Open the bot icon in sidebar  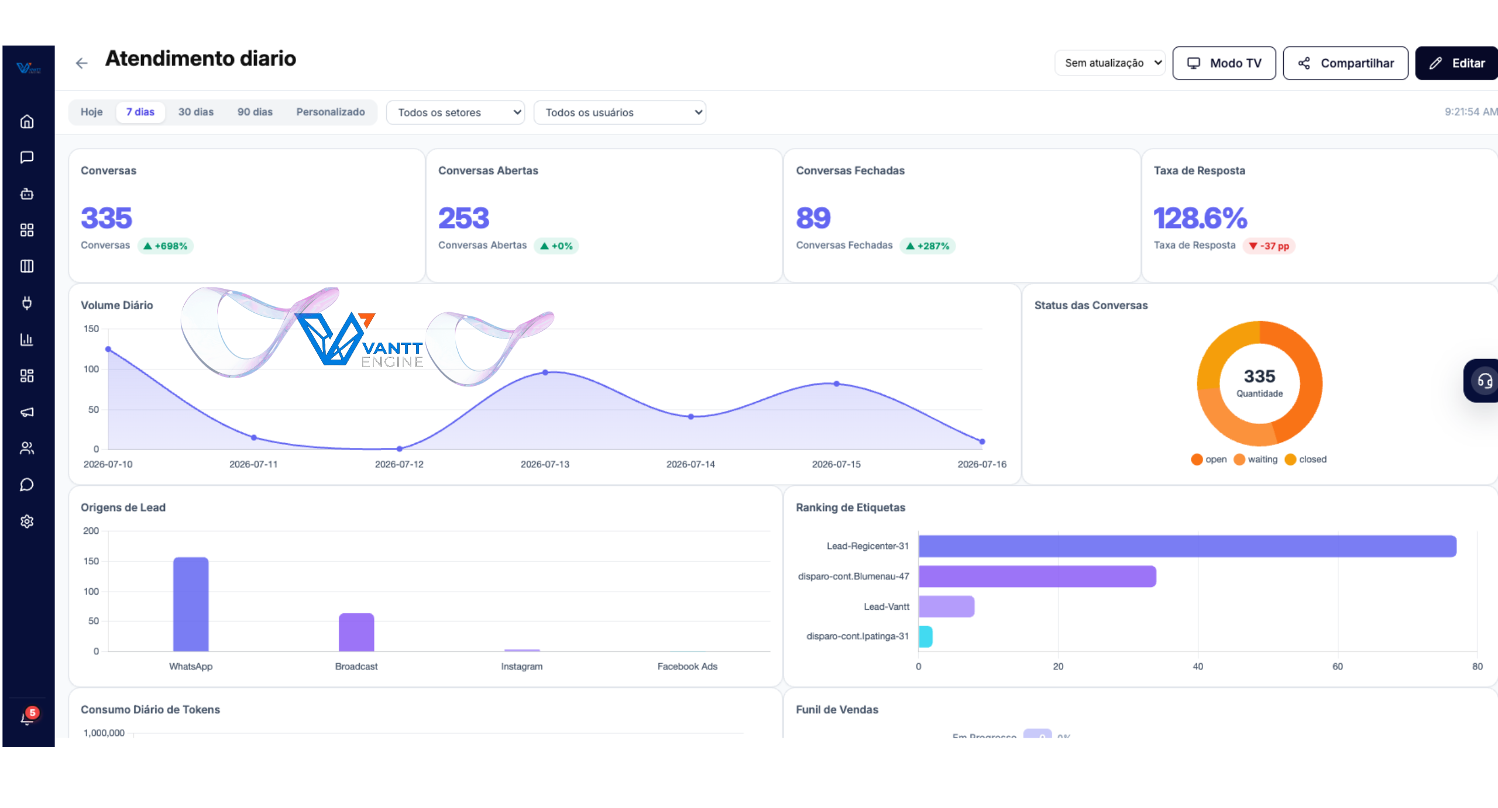pyautogui.click(x=27, y=194)
